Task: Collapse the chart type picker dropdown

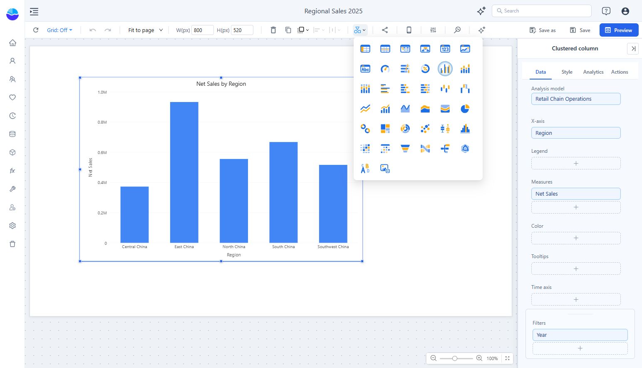Action: pyautogui.click(x=360, y=30)
